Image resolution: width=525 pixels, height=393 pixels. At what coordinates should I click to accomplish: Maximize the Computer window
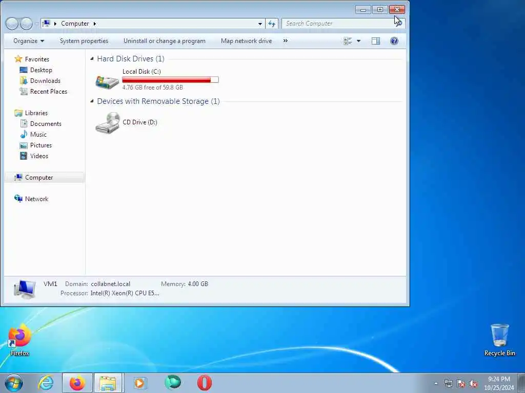[380, 10]
